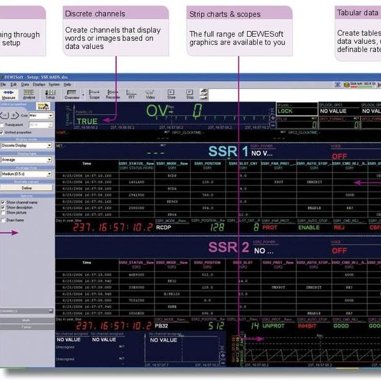Open the Discrete Display mode dropdown
This screenshot has height=381, width=381.
pyautogui.click(x=26, y=145)
